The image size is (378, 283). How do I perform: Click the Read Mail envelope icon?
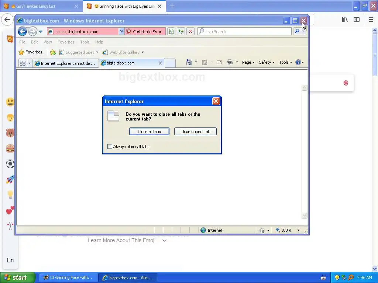(x=219, y=62)
